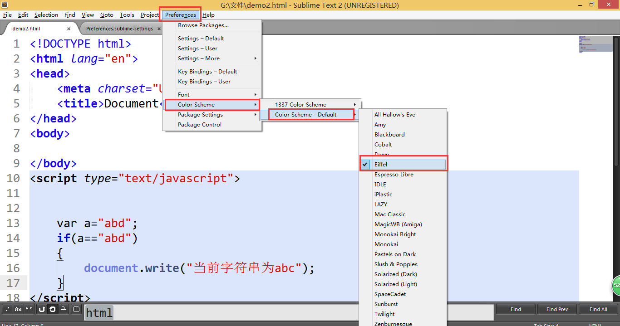The width and height of the screenshot is (620, 326).
Task: Toggle wrap around search icon
Action: click(53, 309)
